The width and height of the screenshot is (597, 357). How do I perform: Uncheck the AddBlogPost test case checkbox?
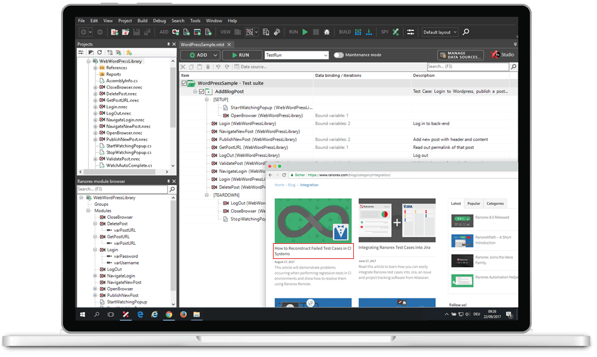click(202, 92)
